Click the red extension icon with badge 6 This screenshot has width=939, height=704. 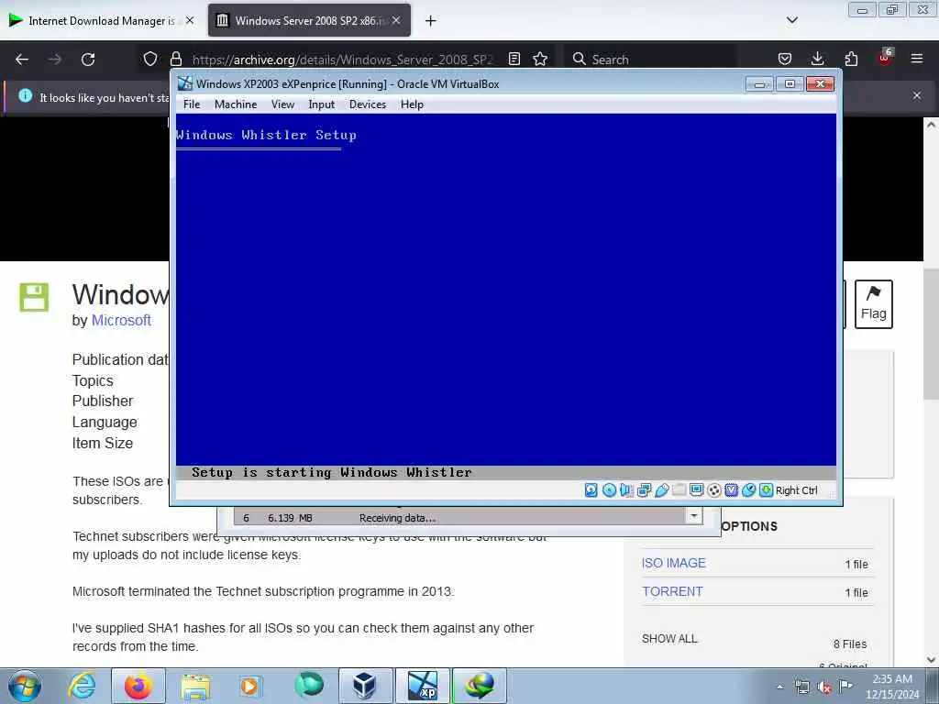click(x=885, y=58)
